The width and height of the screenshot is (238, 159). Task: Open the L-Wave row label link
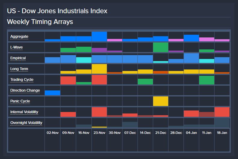tap(16, 47)
